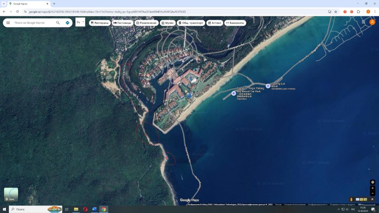The image size is (379, 213).
Task: Open the Google apps grid
Action: point(363,22)
